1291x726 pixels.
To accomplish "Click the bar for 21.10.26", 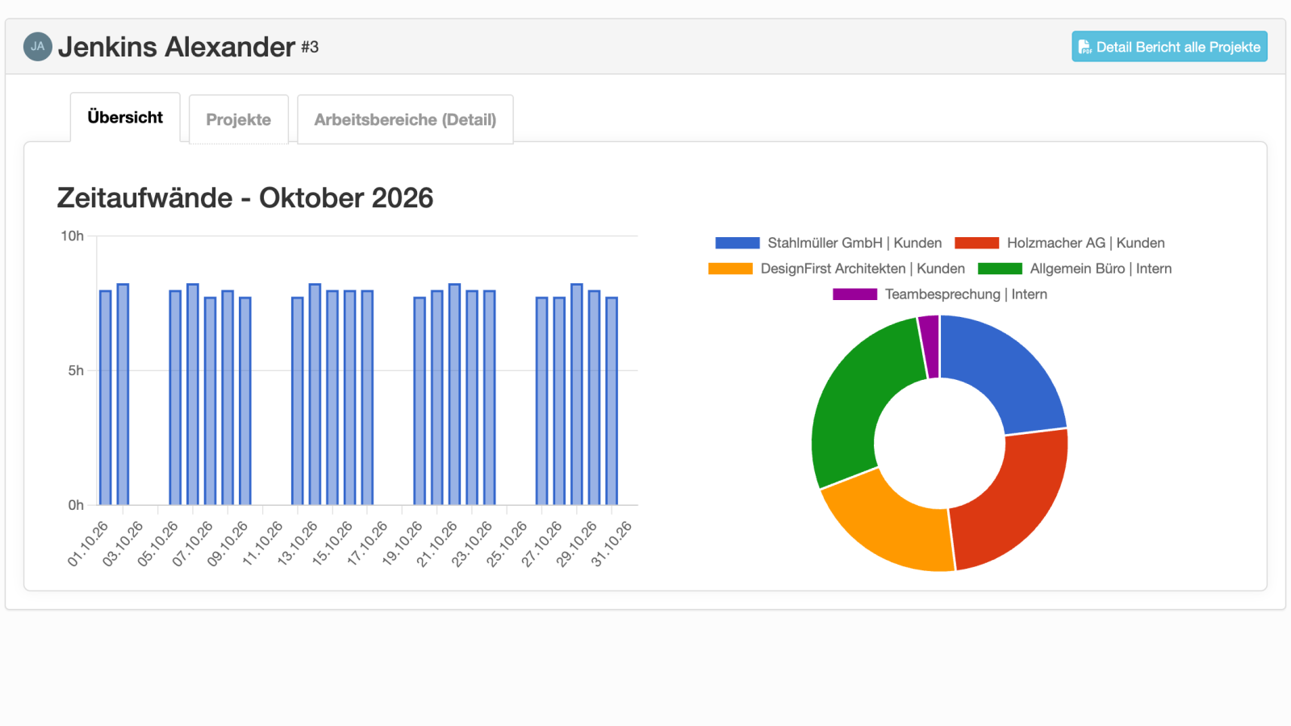I will click(x=454, y=394).
